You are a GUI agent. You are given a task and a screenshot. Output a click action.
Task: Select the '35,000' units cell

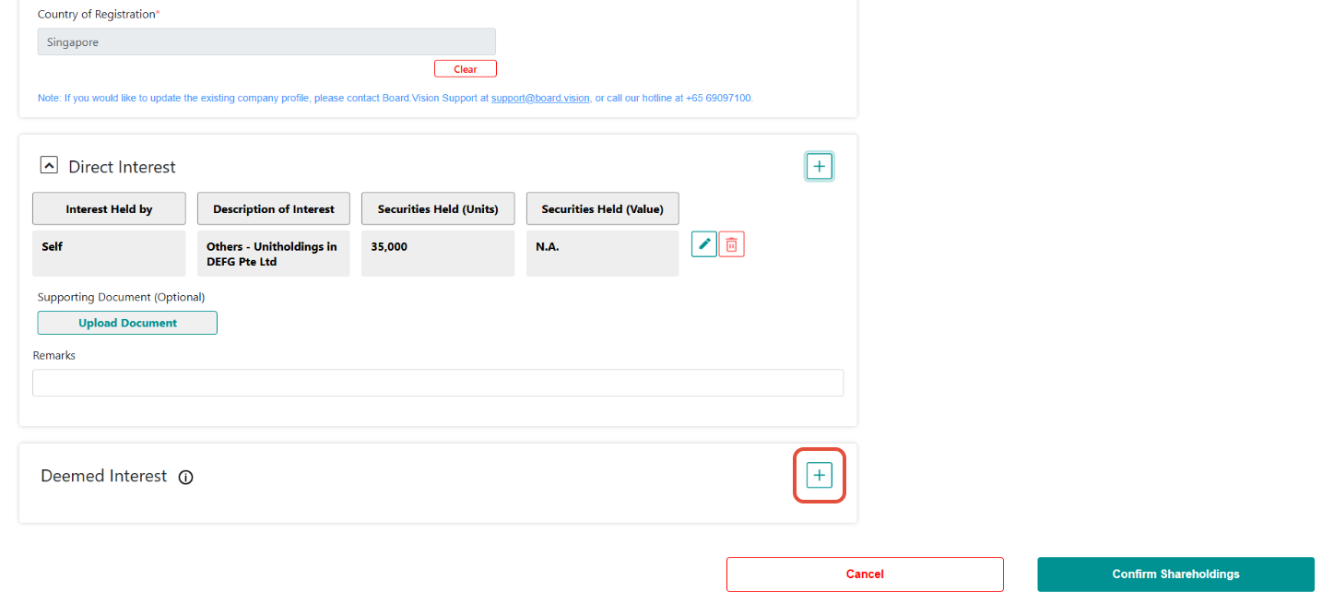pos(438,254)
